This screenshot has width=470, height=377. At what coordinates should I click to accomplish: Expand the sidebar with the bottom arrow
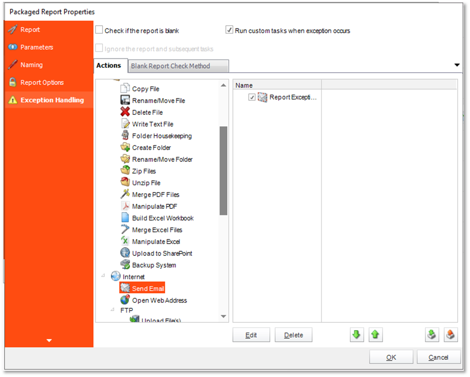click(x=49, y=340)
